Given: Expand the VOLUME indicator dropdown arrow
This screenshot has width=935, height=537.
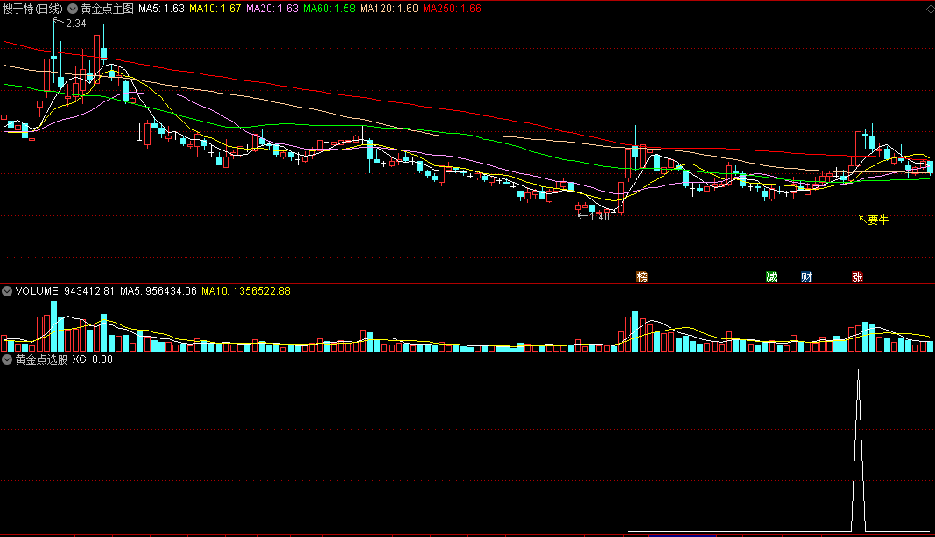Looking at the screenshot, I should pos(7,291).
